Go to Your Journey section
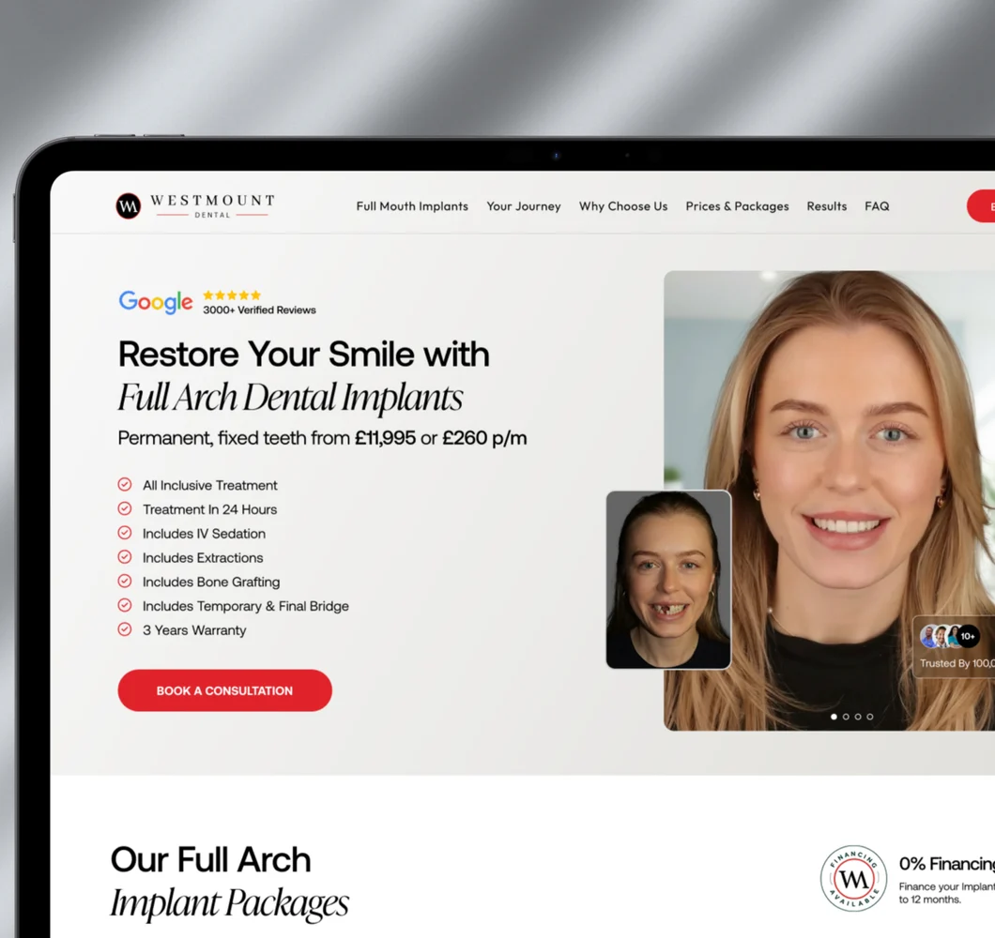This screenshot has height=938, width=995. tap(524, 206)
